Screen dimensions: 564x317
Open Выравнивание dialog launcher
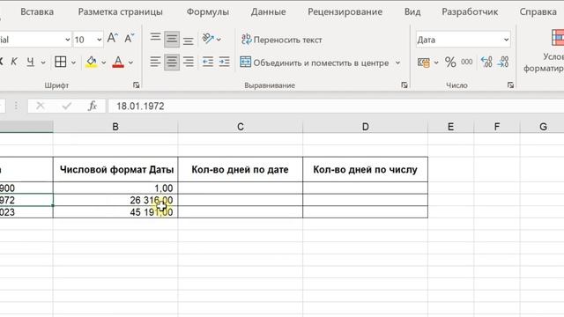coord(404,85)
